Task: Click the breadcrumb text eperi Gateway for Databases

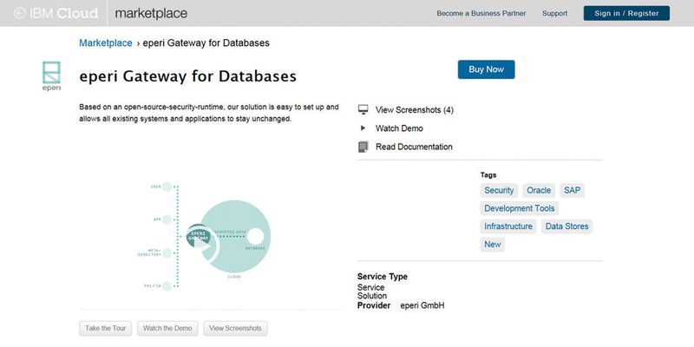Action: point(206,43)
